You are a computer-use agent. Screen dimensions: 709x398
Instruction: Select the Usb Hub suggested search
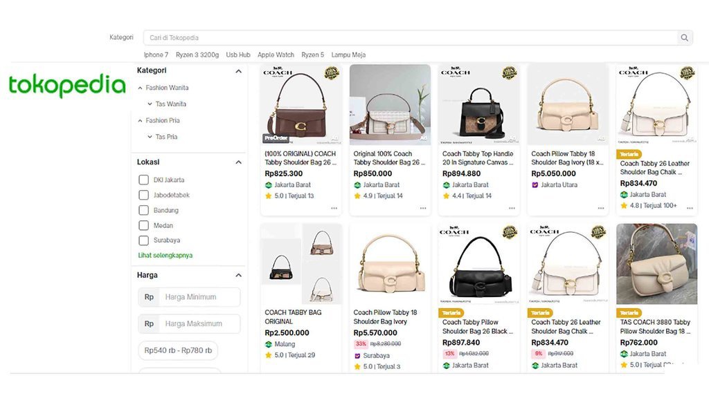coord(238,55)
